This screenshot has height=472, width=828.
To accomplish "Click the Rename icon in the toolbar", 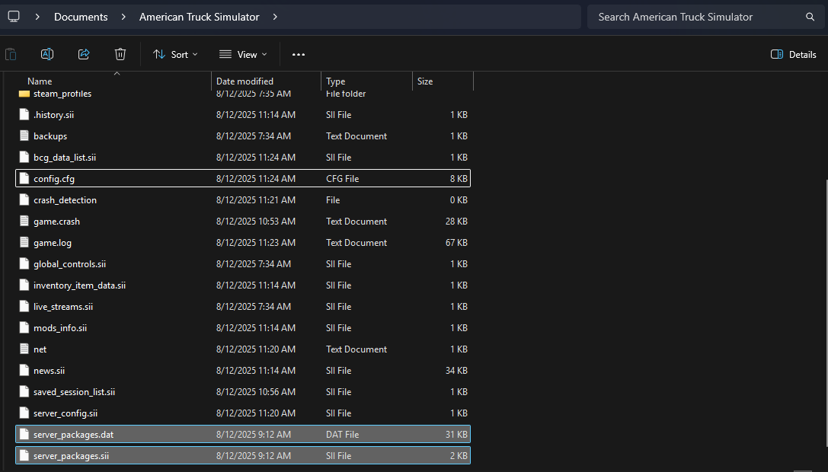I will pos(47,54).
